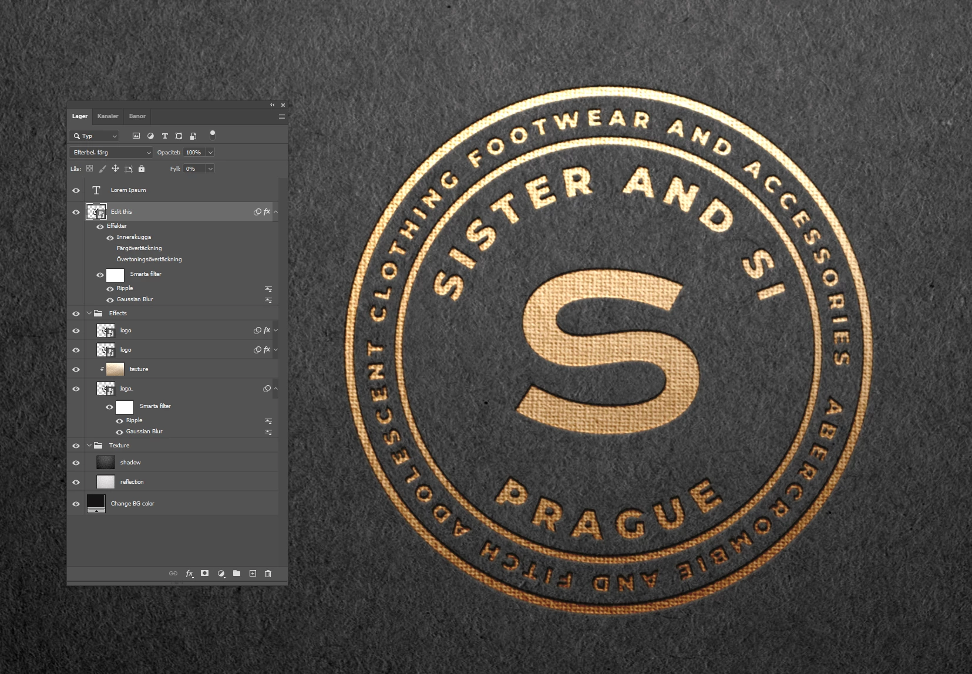972x674 pixels.
Task: Open blending options for Ripple in Effects group
Action: (268, 420)
